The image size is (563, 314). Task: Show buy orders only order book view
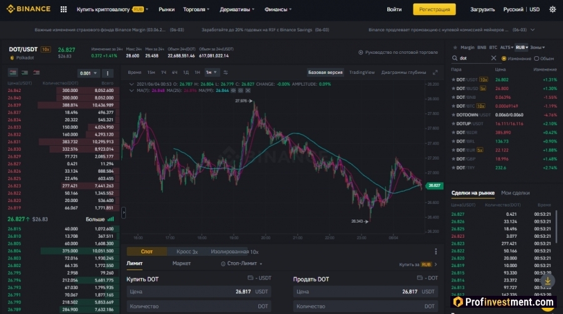point(25,73)
